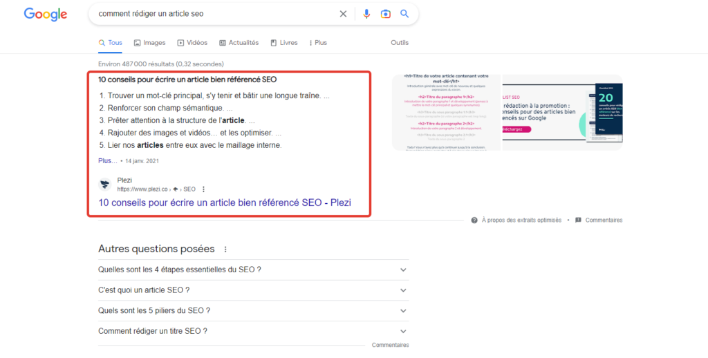The width and height of the screenshot is (708, 358).
Task: Open Google Lens camera search icon
Action: click(386, 14)
